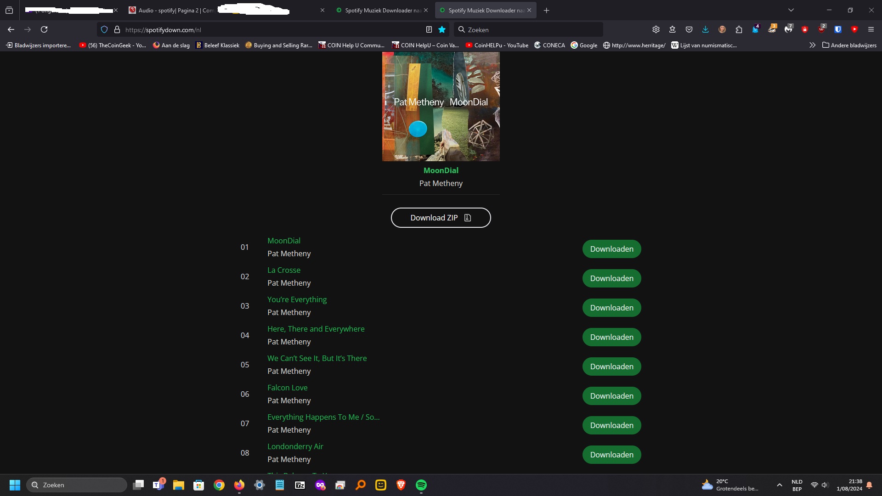Open a new tab with plus button
Image resolution: width=882 pixels, height=496 pixels.
[x=546, y=10]
